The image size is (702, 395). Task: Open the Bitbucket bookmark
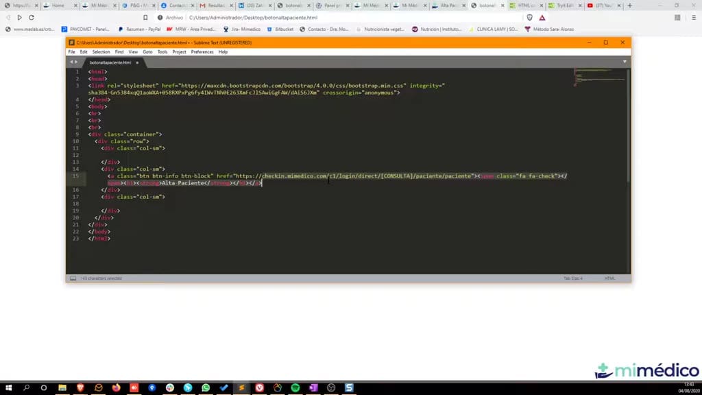[280, 29]
